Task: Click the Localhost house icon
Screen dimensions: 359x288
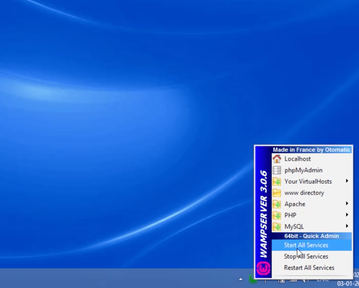Action: 277,159
